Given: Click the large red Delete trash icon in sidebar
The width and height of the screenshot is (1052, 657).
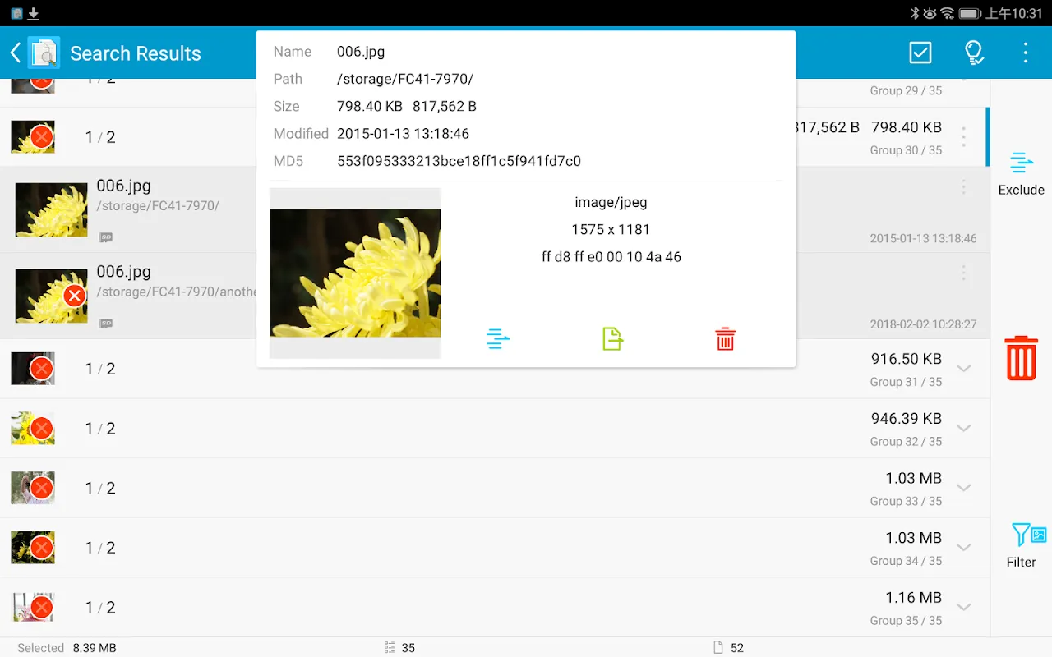Looking at the screenshot, I should [x=1021, y=358].
